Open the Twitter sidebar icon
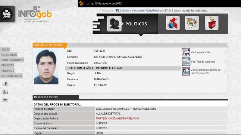241x135 pixels. tap(5, 92)
